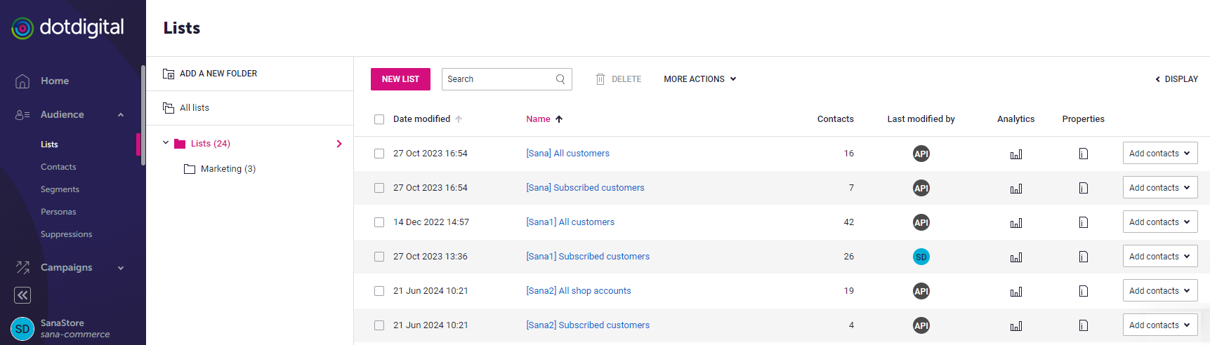Open Personas in the sidebar
This screenshot has height=345, width=1210.
click(58, 212)
